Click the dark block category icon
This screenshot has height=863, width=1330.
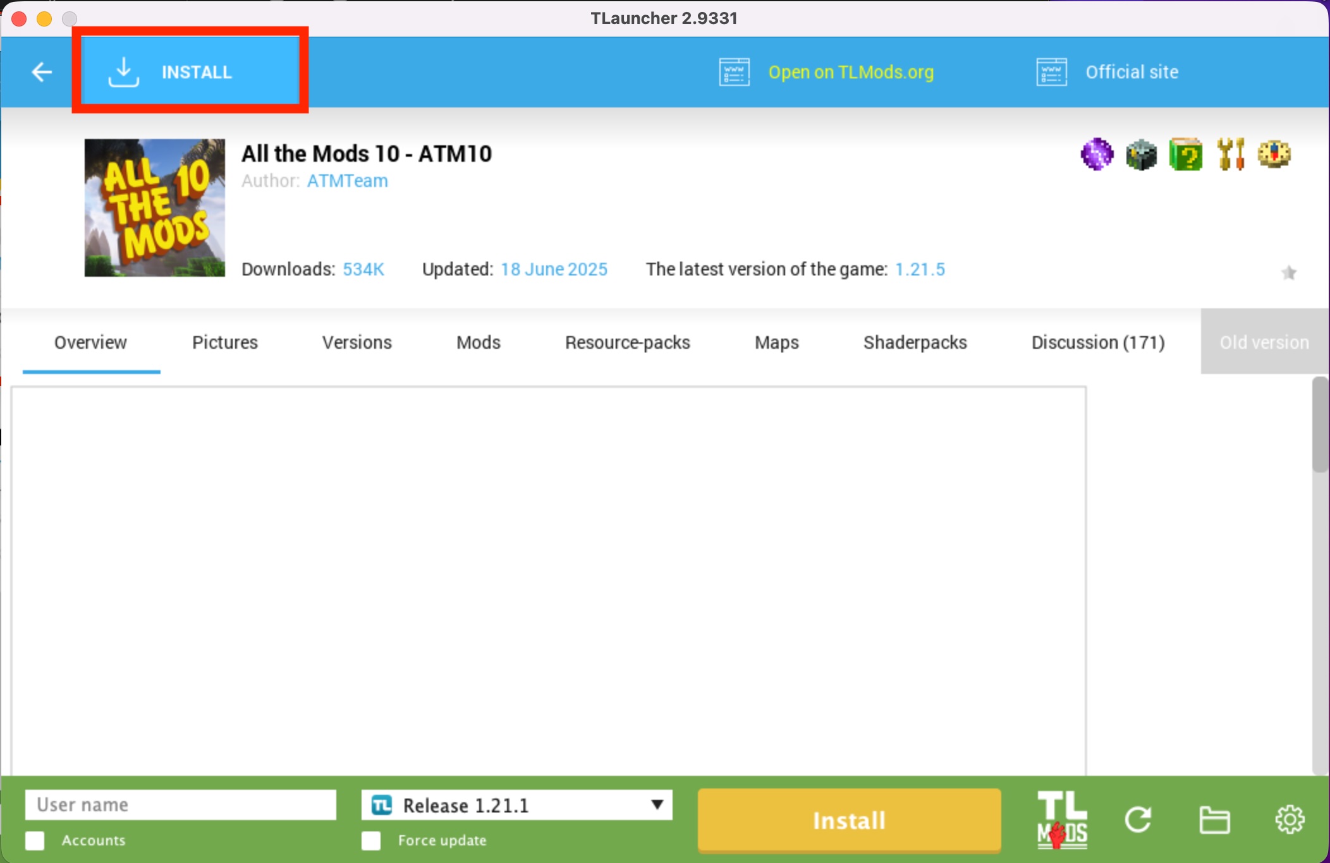point(1141,154)
